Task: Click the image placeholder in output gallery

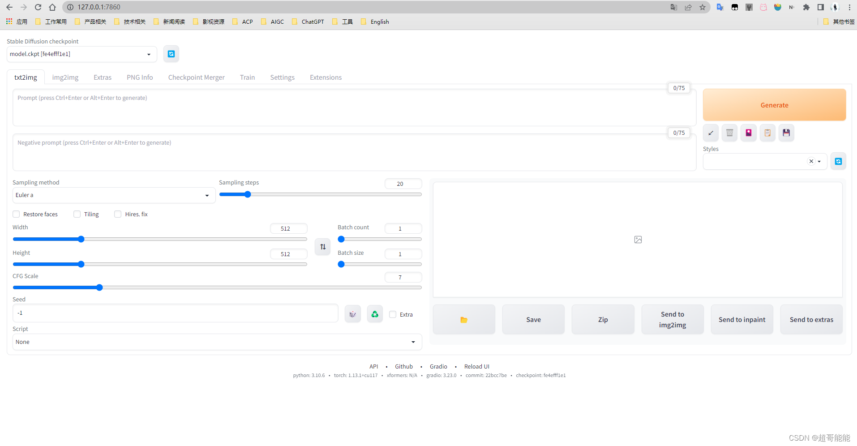Action: tap(638, 240)
